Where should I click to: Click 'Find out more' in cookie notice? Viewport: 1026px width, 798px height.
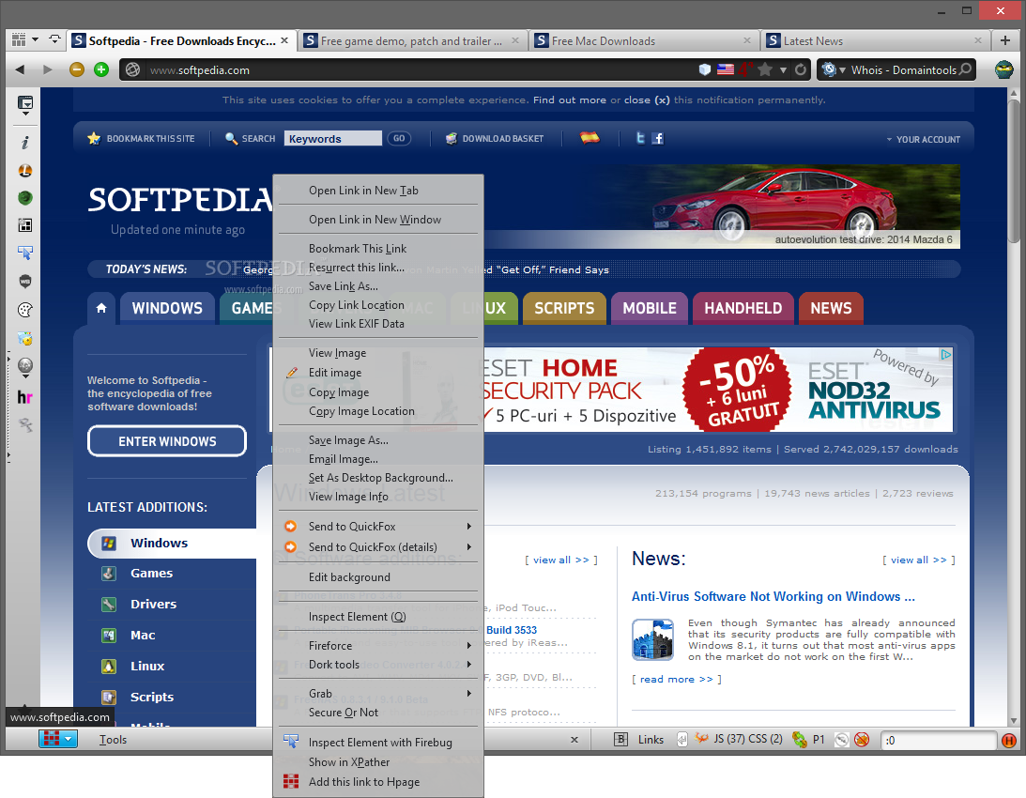pos(569,100)
